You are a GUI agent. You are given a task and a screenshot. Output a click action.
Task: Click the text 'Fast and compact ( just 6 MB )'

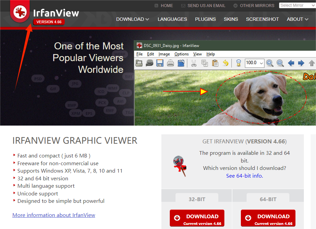(54, 156)
